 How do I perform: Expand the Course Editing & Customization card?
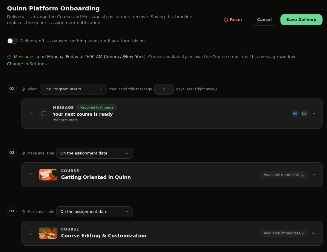pos(314,233)
